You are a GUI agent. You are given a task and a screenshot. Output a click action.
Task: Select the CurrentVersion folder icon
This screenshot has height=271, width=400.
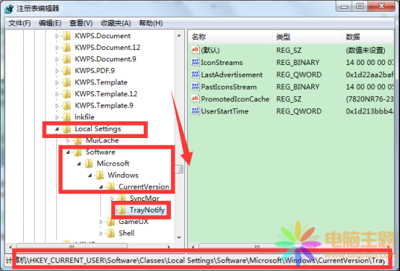110,187
